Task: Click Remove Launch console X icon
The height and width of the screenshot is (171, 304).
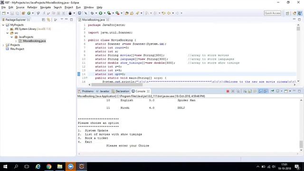Action: (x=233, y=91)
